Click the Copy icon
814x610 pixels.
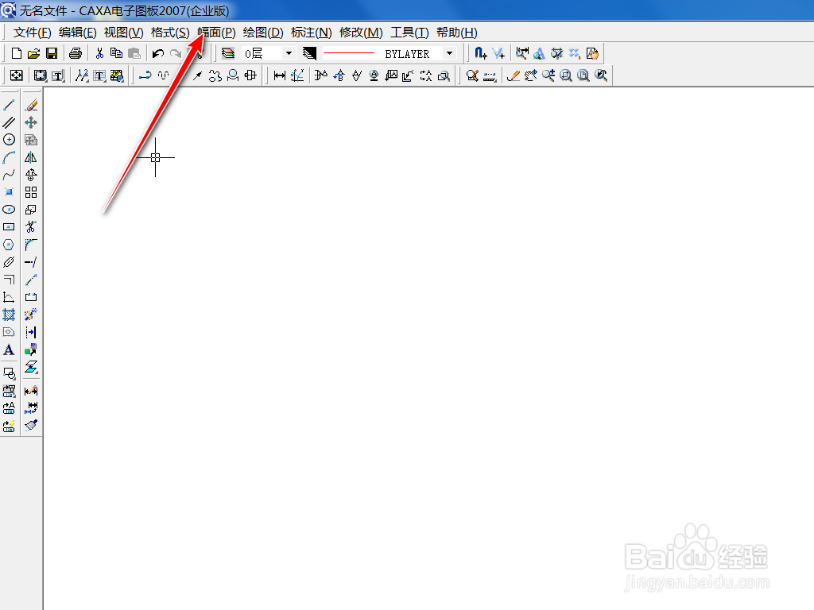116,53
